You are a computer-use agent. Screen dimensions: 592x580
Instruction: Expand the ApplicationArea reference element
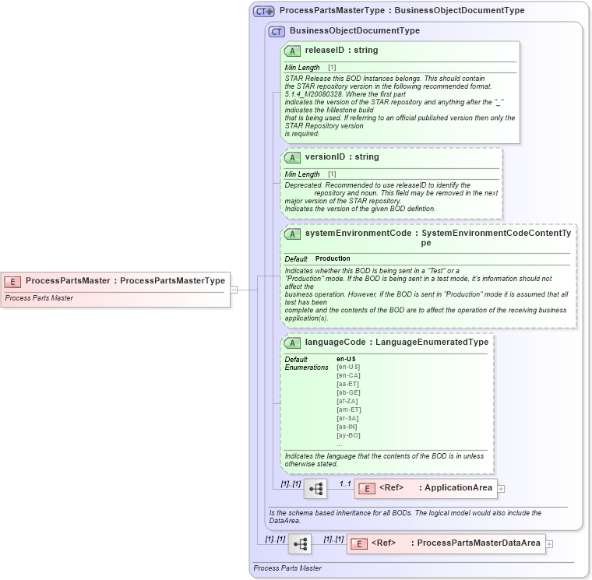tap(501, 489)
